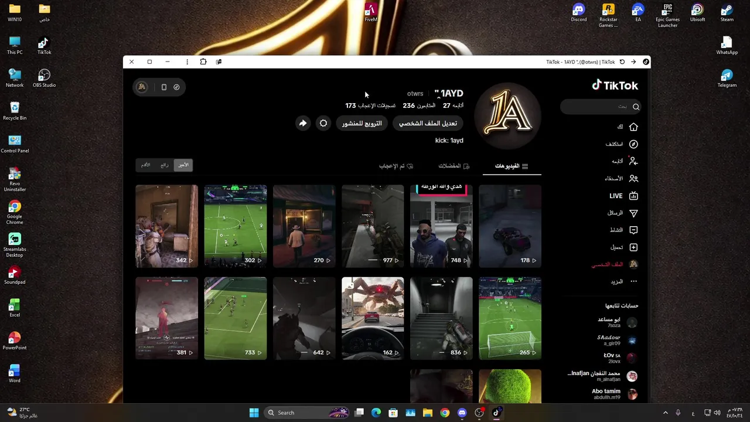
Task: Click the following count 27
Action: click(454, 105)
